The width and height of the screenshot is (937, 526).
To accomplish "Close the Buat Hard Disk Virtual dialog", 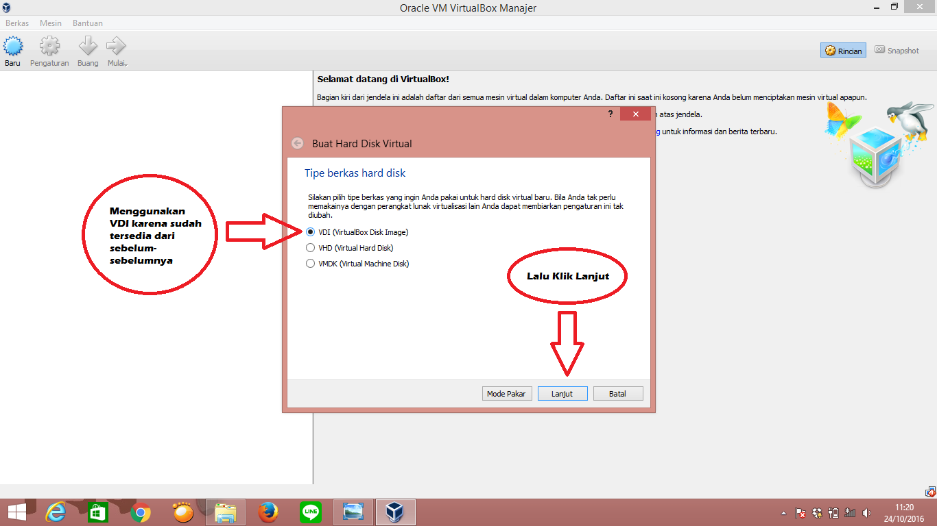I will [636, 114].
